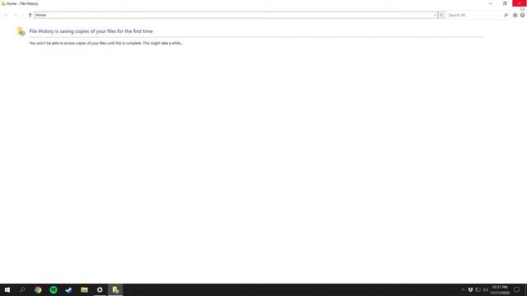Open Steam from the taskbar

coord(69,290)
